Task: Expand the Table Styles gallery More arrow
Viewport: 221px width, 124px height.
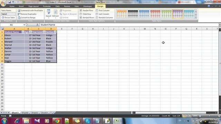Action: coord(196,17)
